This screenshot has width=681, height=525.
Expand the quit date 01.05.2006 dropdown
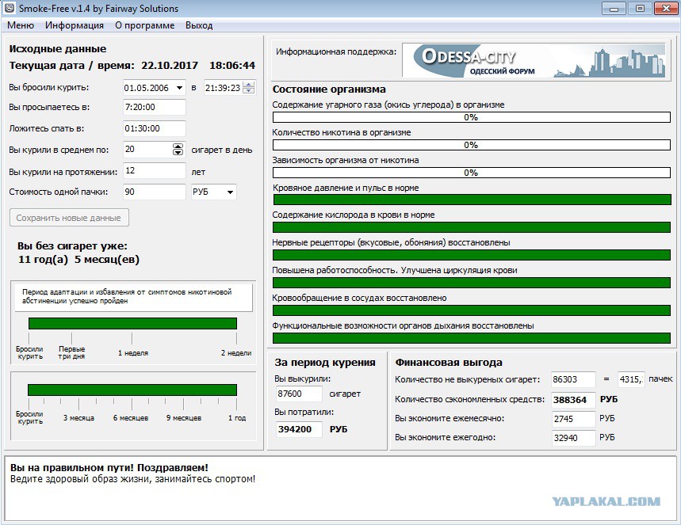pos(179,88)
